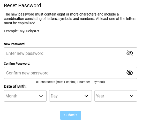Screen dimensions: 141x122
Task: Open the Day dropdown
Action: (70, 96)
